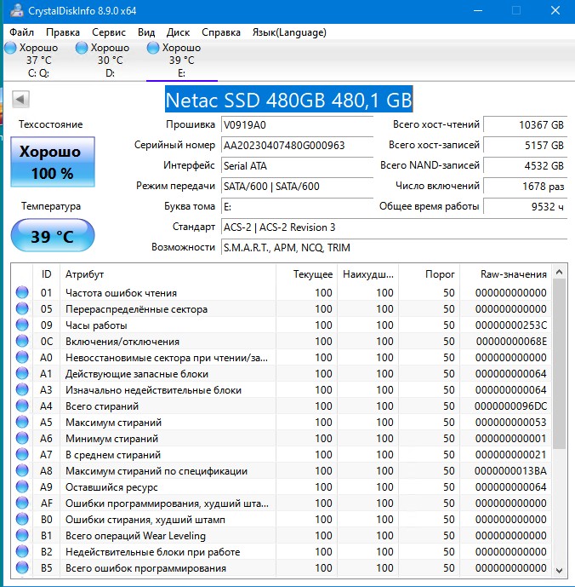Viewport: 575px width, 587px height.
Task: Click the Raw-значения column header
Action: pos(505,274)
